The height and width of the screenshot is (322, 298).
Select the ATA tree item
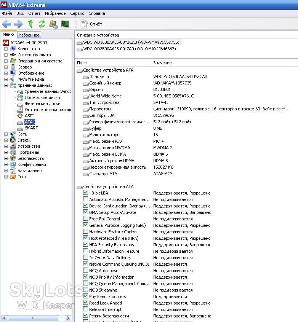click(29, 122)
